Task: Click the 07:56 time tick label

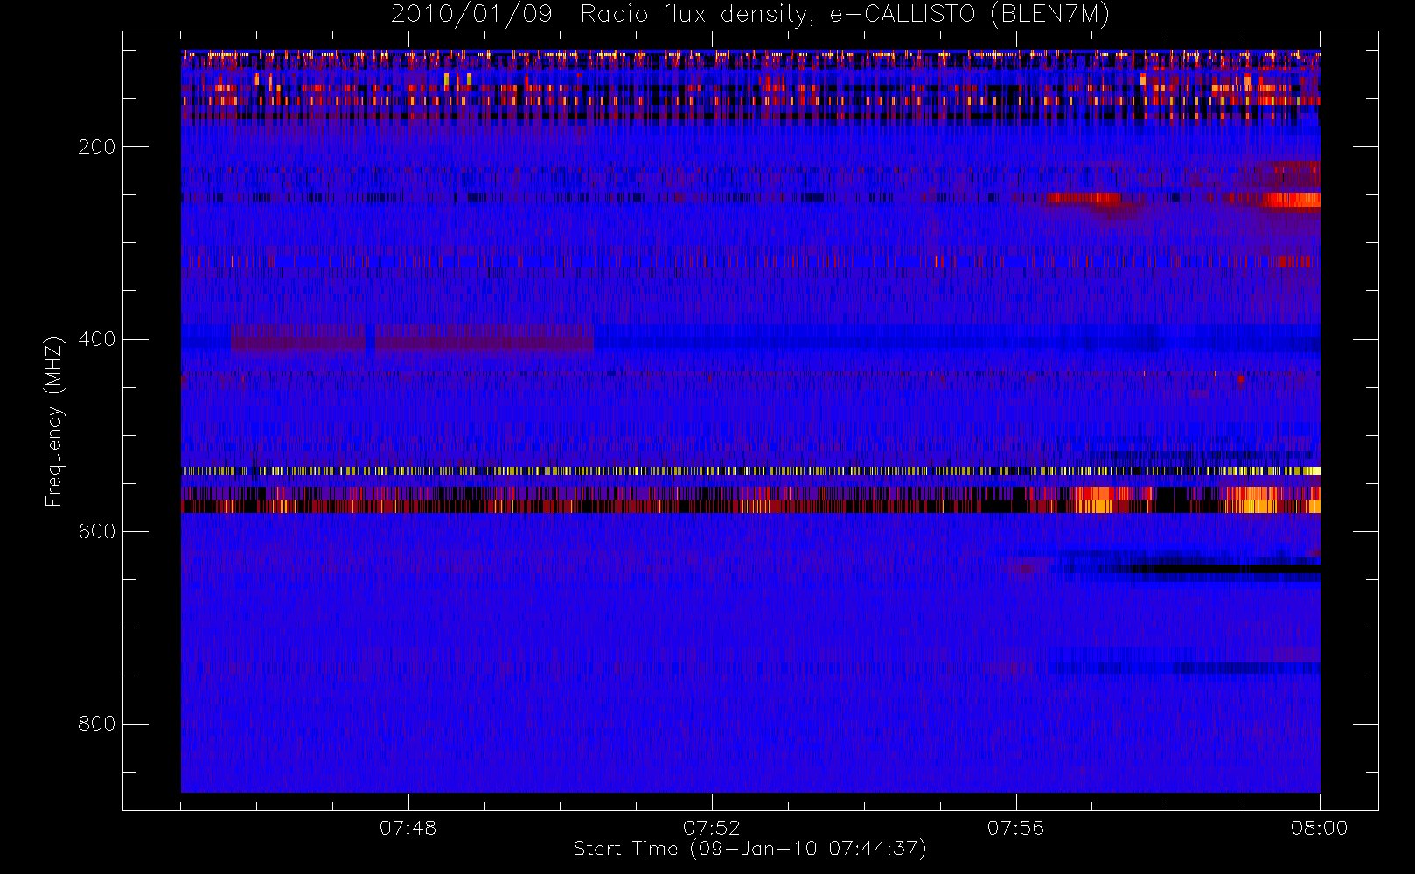Action: click(x=1015, y=828)
